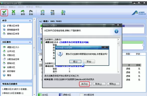The height and width of the screenshot is (96, 147).
Task: Select pending item 1.调整分区(E:)的大小在磁盘
Action: tap(15, 89)
